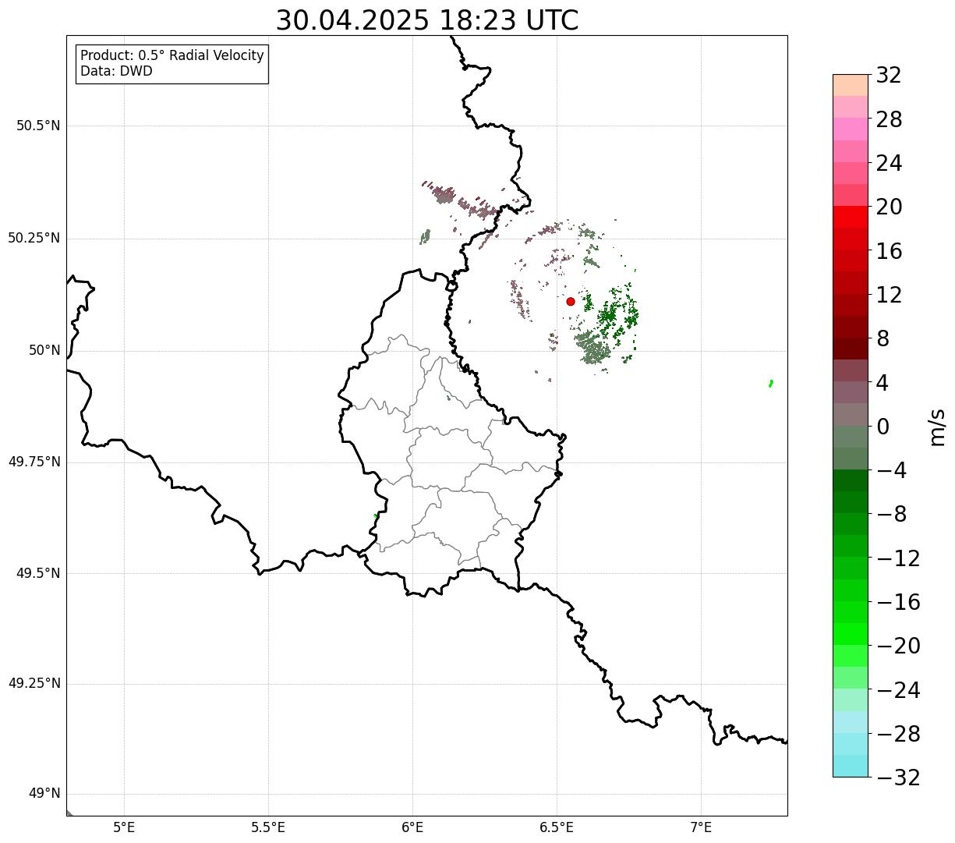The width and height of the screenshot is (955, 843).
Task: Click the 49.5°N latitude label
Action: (x=38, y=573)
